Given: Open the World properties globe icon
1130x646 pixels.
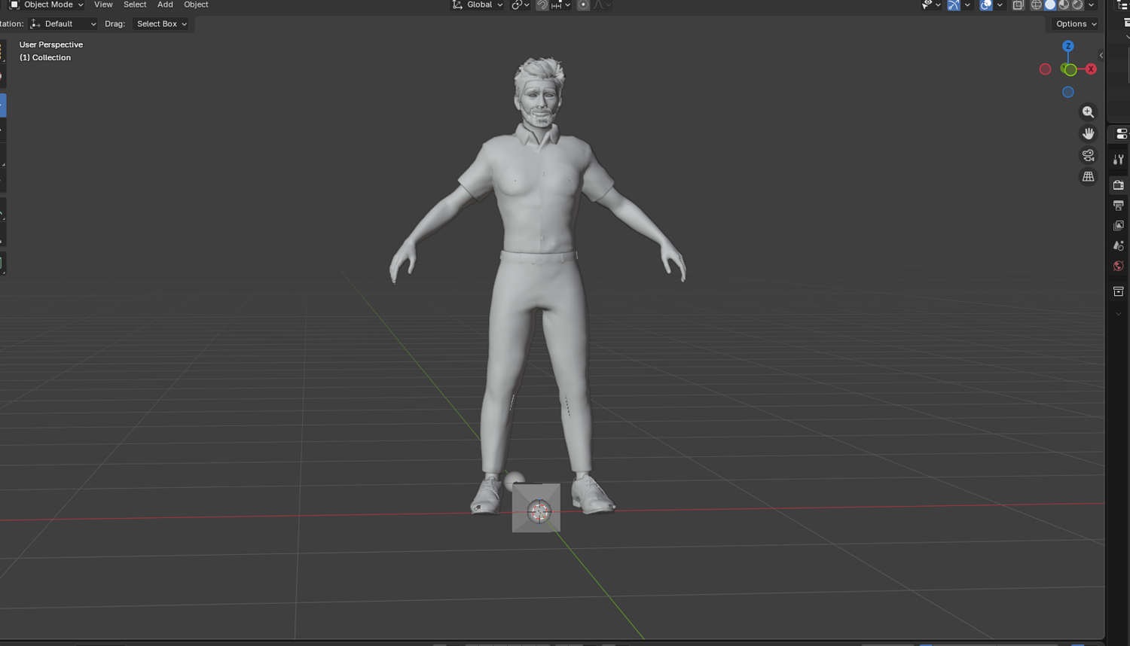Looking at the screenshot, I should click(1119, 266).
